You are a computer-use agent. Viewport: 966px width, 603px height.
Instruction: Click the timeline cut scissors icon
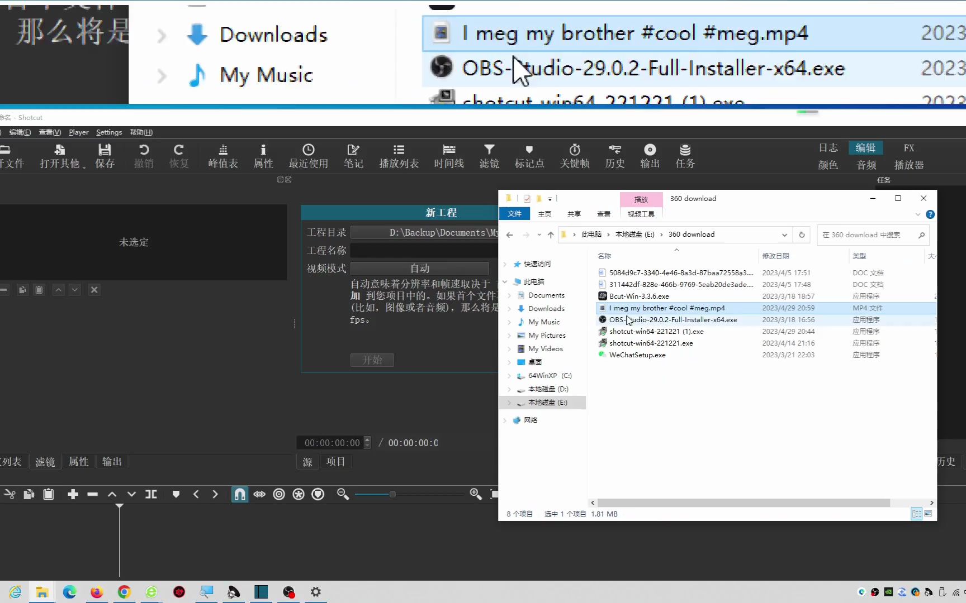pyautogui.click(x=10, y=494)
